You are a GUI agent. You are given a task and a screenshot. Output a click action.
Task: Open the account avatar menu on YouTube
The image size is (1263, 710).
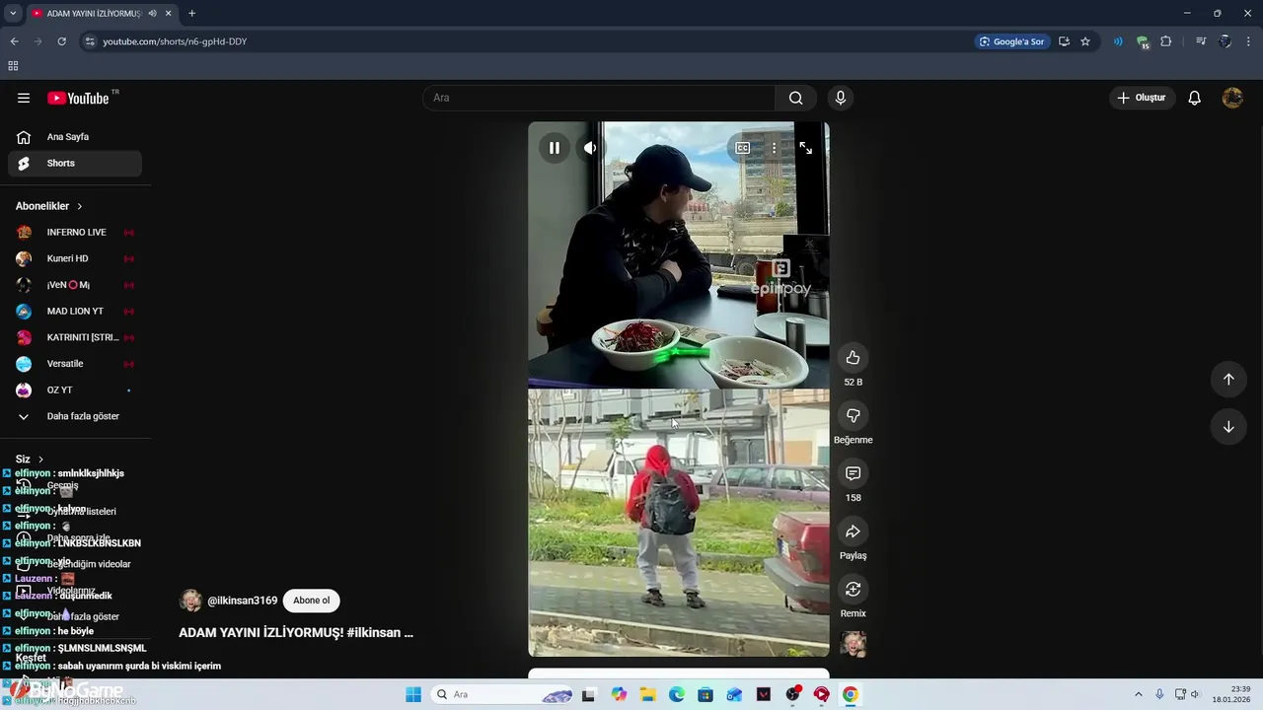[1232, 98]
